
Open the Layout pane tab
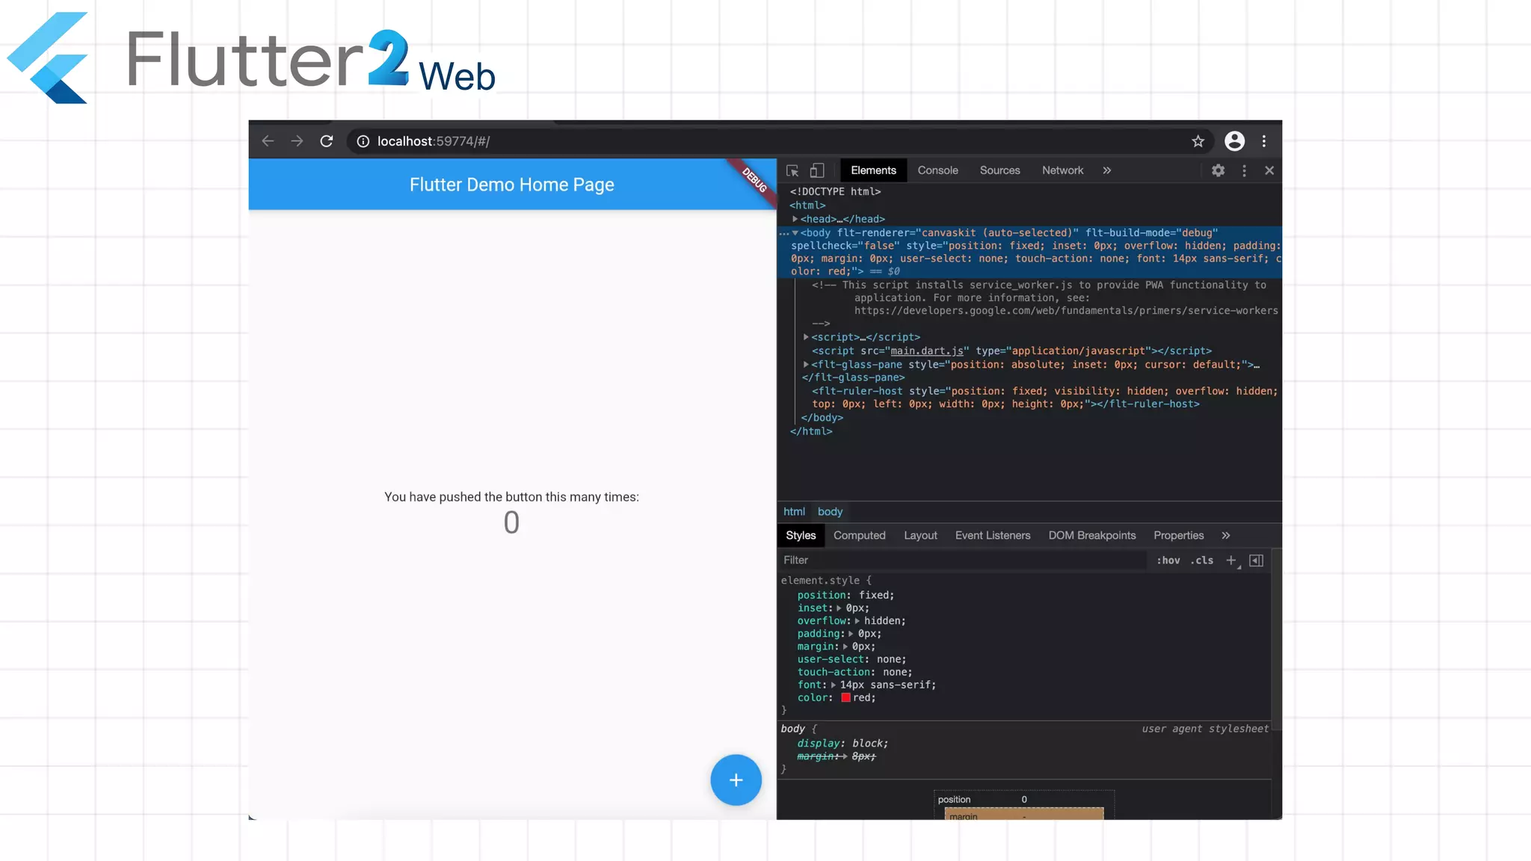920,535
